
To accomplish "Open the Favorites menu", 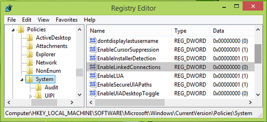I will [x=66, y=20].
